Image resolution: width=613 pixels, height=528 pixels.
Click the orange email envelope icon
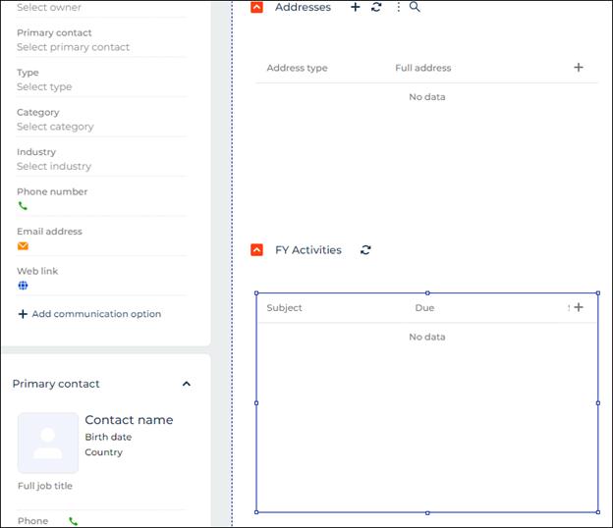click(23, 246)
